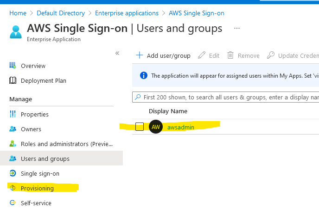Open AWS Single Sign-on breadcrumb link

[196, 13]
